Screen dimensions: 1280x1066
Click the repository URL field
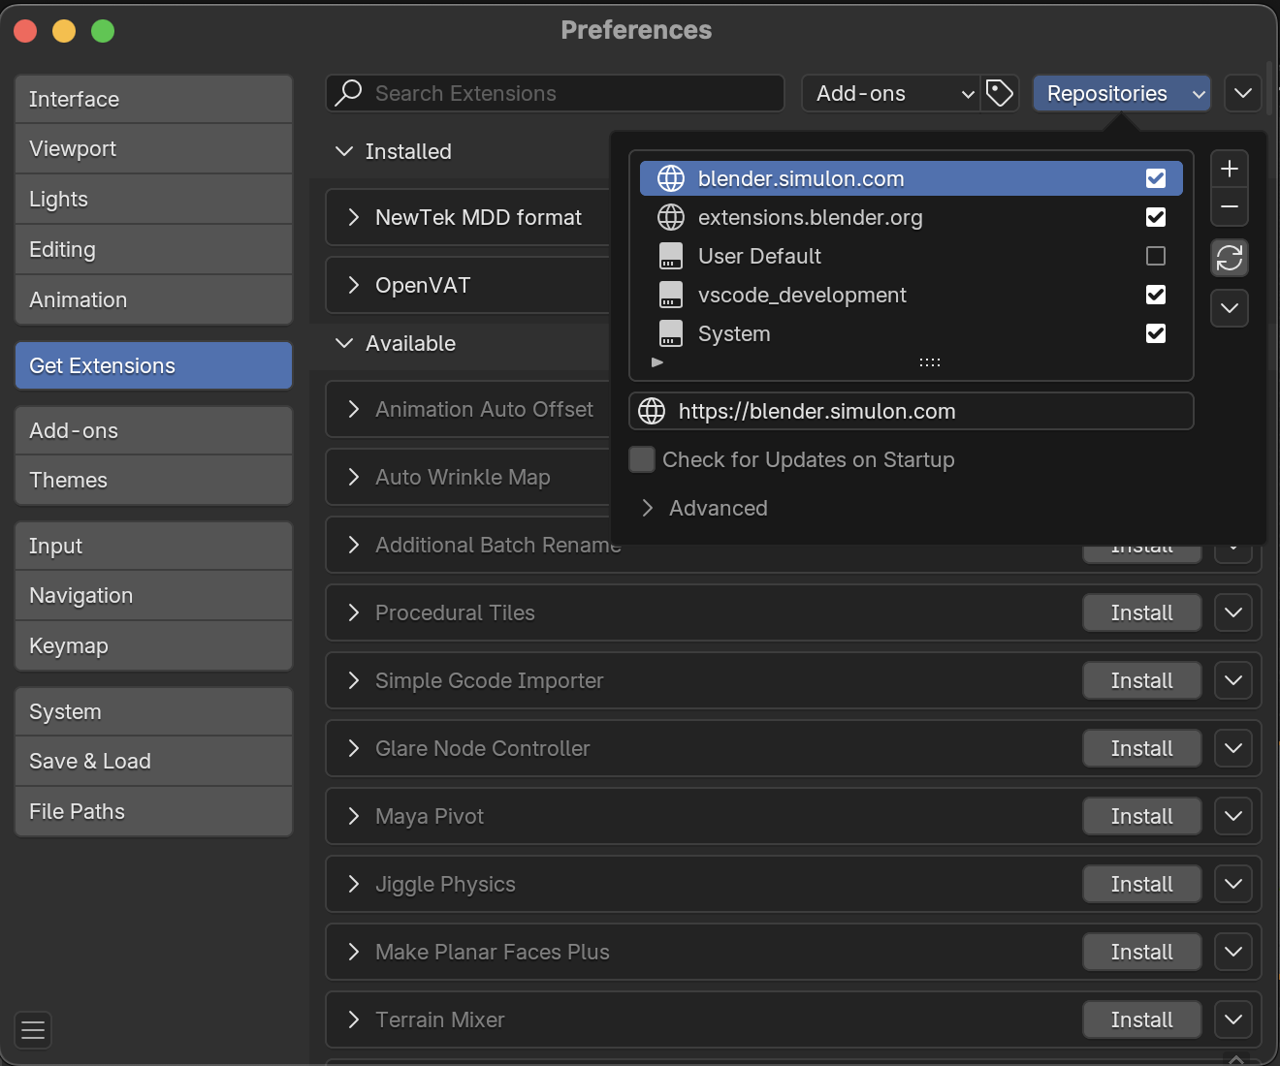(x=912, y=411)
